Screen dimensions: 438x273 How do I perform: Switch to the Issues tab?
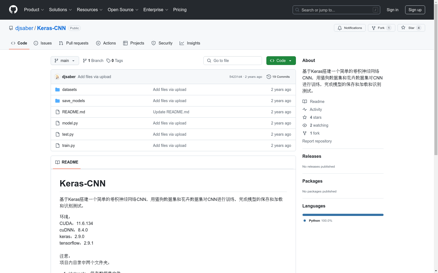43,43
